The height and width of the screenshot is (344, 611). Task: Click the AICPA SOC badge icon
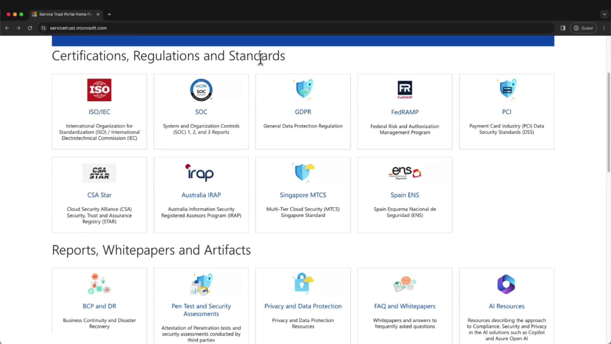click(x=201, y=90)
